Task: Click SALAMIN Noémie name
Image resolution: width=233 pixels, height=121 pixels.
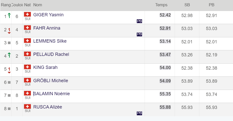Action: [52, 94]
